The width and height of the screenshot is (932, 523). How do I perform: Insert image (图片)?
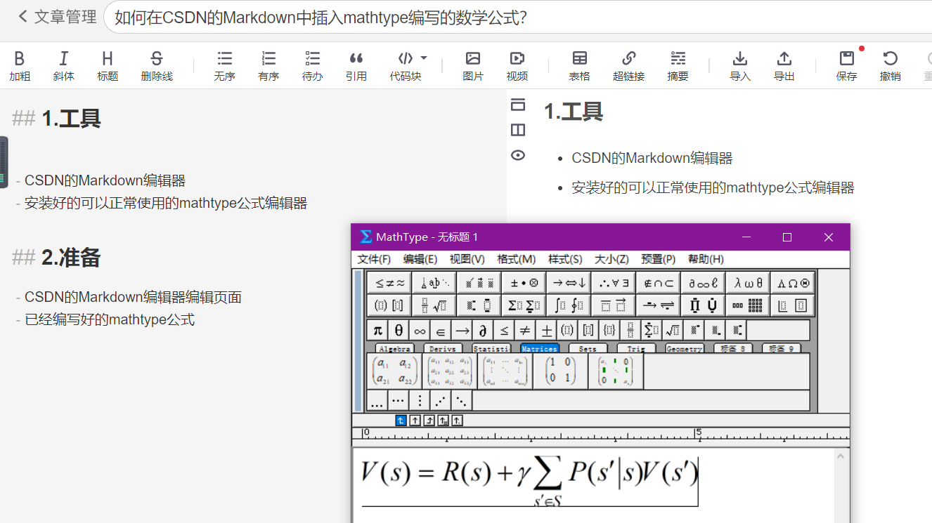[x=473, y=67]
